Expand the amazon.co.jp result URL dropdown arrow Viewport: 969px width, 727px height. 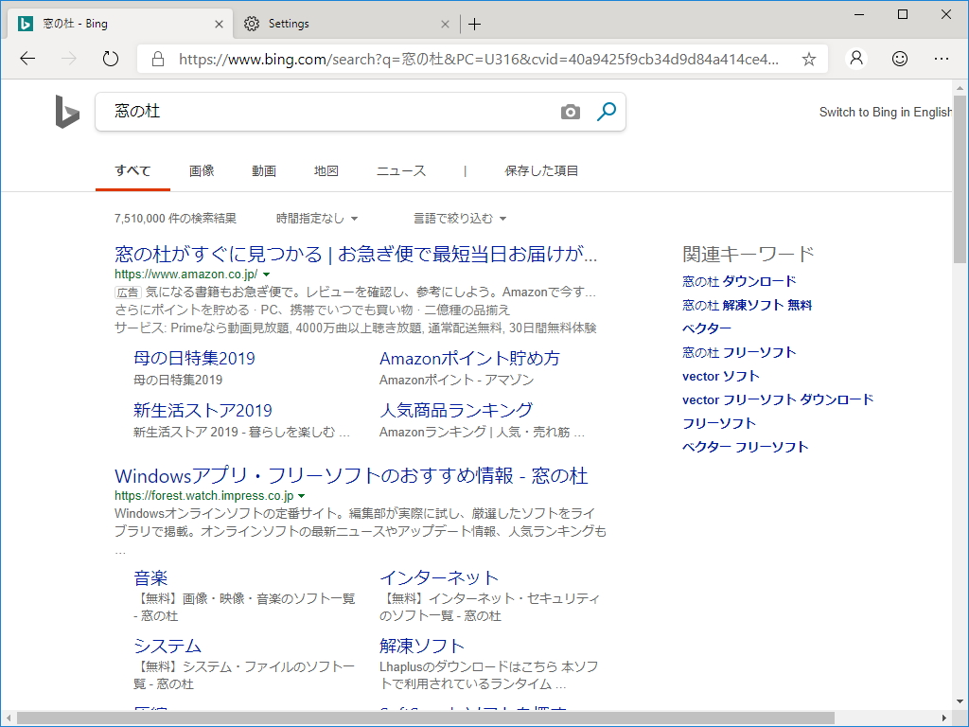pos(266,273)
